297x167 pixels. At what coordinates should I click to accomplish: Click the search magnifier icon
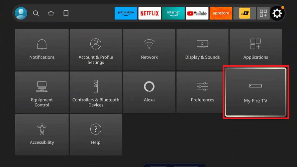pos(36,13)
